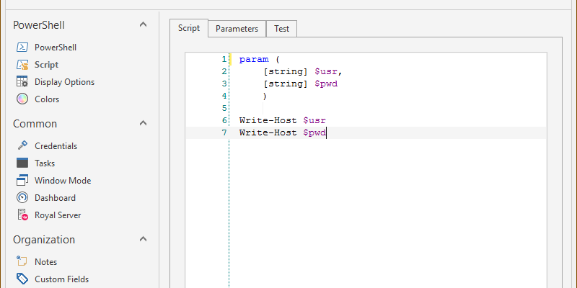The height and width of the screenshot is (288, 577).
Task: Click the PowerShell page icon in sidebar
Action: 22,48
